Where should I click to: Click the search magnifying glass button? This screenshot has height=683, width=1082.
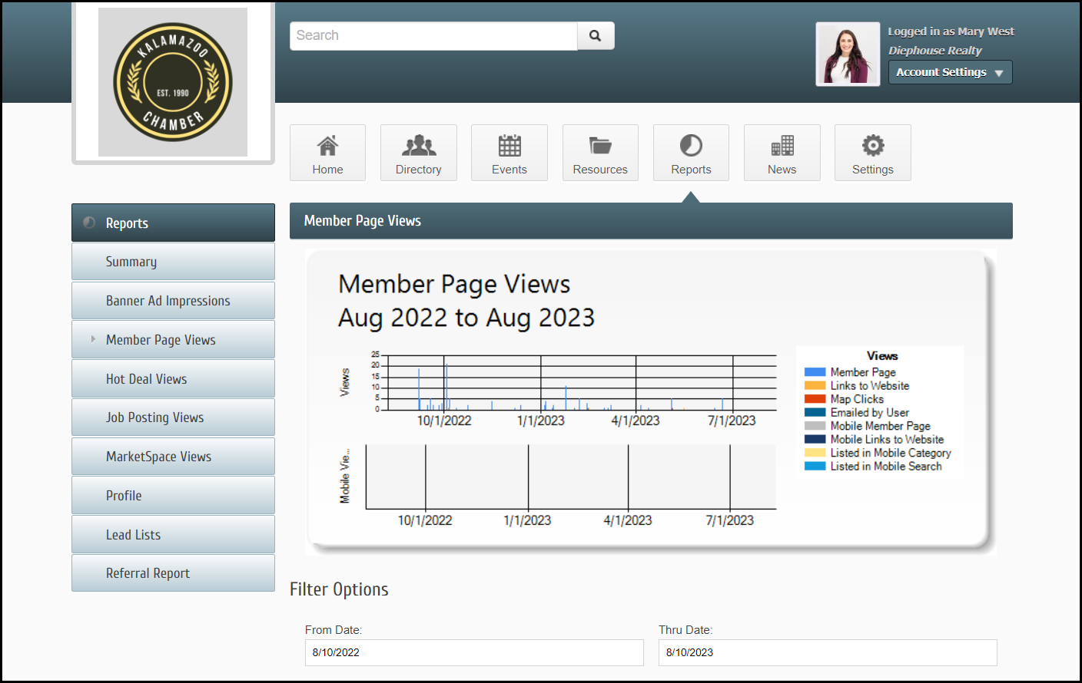596,36
